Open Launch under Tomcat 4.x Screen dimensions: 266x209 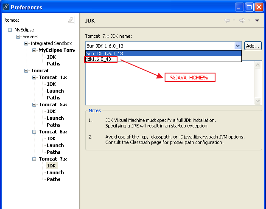point(55,91)
